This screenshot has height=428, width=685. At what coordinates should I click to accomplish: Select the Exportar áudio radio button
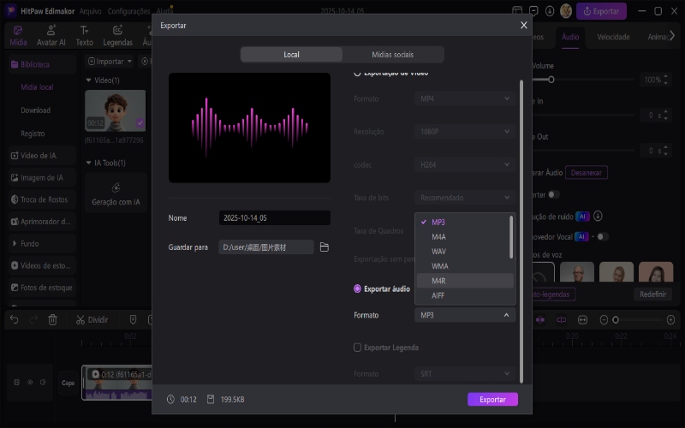[x=358, y=289]
